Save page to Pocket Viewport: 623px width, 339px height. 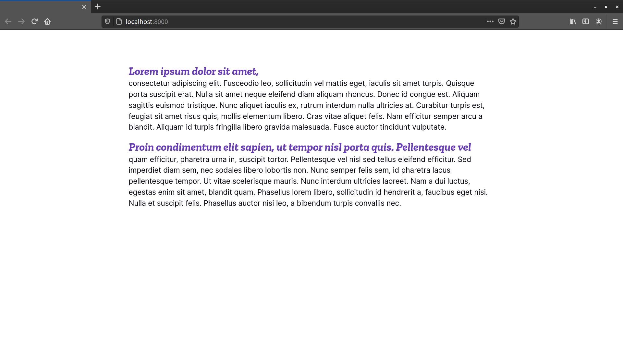(501, 21)
